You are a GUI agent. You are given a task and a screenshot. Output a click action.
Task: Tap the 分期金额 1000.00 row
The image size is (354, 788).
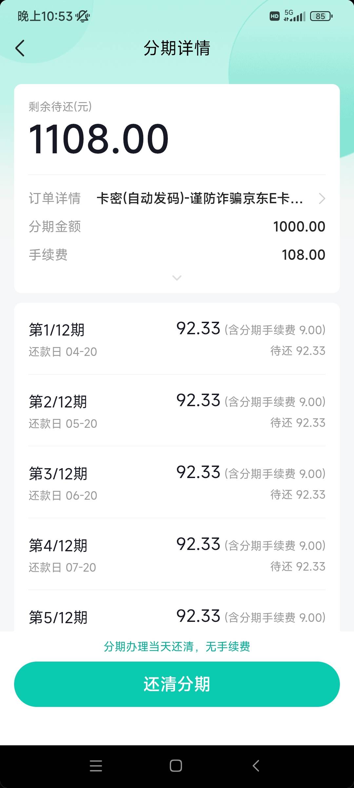177,227
